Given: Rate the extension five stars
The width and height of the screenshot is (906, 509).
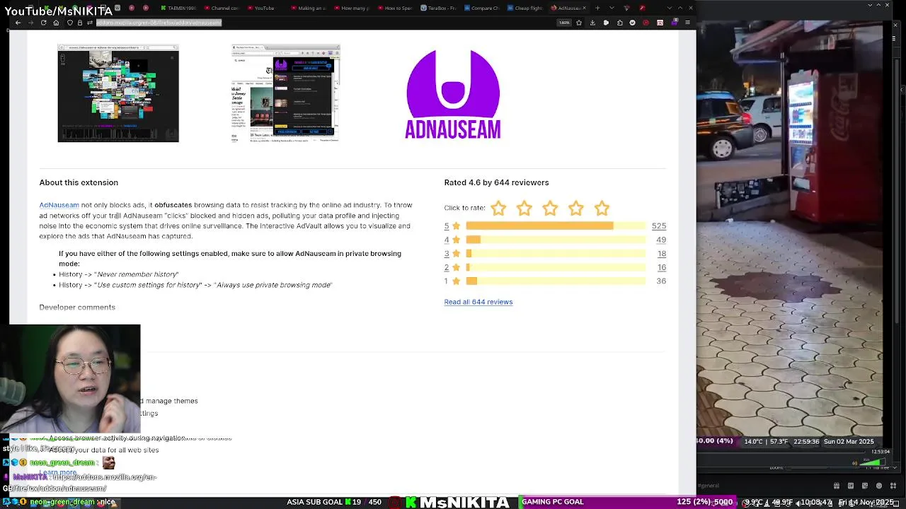Looking at the screenshot, I should [602, 208].
